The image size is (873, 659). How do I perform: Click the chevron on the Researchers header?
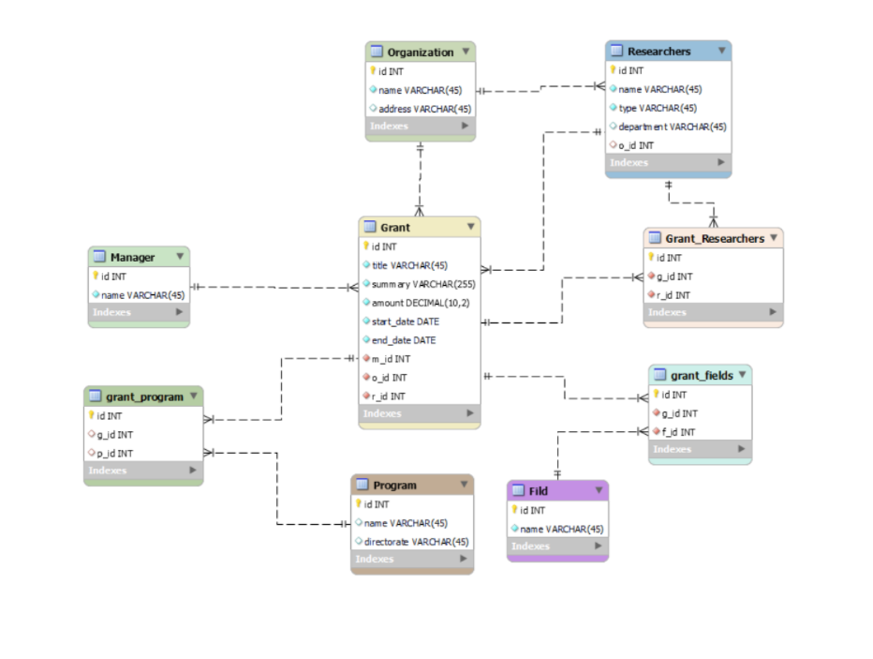pos(720,51)
